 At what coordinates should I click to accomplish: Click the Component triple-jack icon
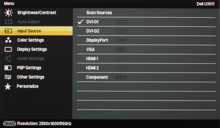coord(121,77)
